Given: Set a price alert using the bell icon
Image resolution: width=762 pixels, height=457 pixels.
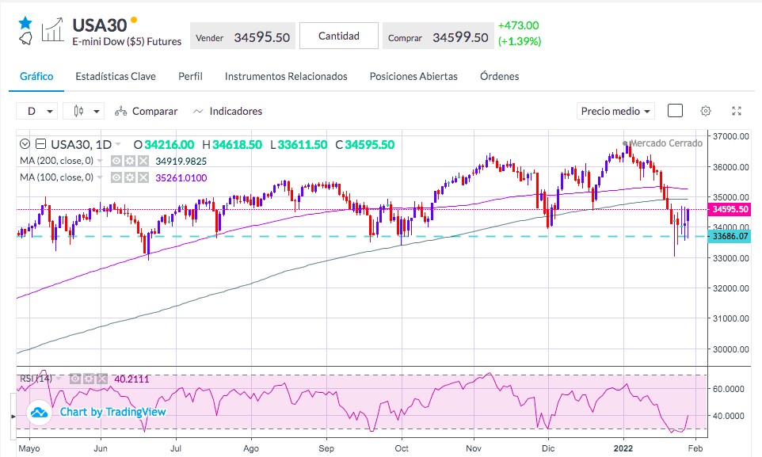Looking at the screenshot, I should pyautogui.click(x=25, y=38).
